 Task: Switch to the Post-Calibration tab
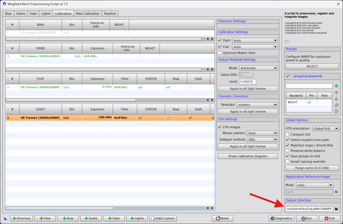[x=87, y=14]
